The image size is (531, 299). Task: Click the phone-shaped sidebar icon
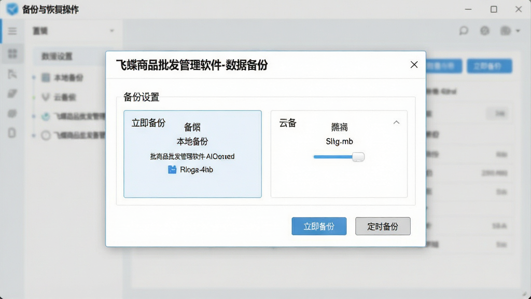point(12,133)
